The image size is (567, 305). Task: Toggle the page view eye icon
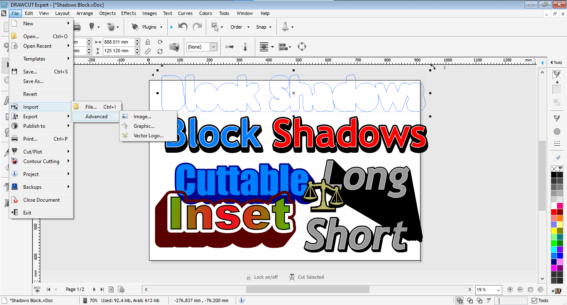(37, 289)
